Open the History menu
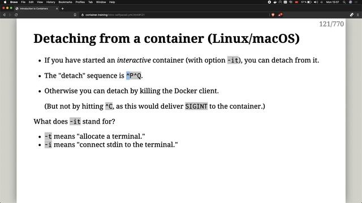The width and height of the screenshot is (362, 203). coord(50,2)
